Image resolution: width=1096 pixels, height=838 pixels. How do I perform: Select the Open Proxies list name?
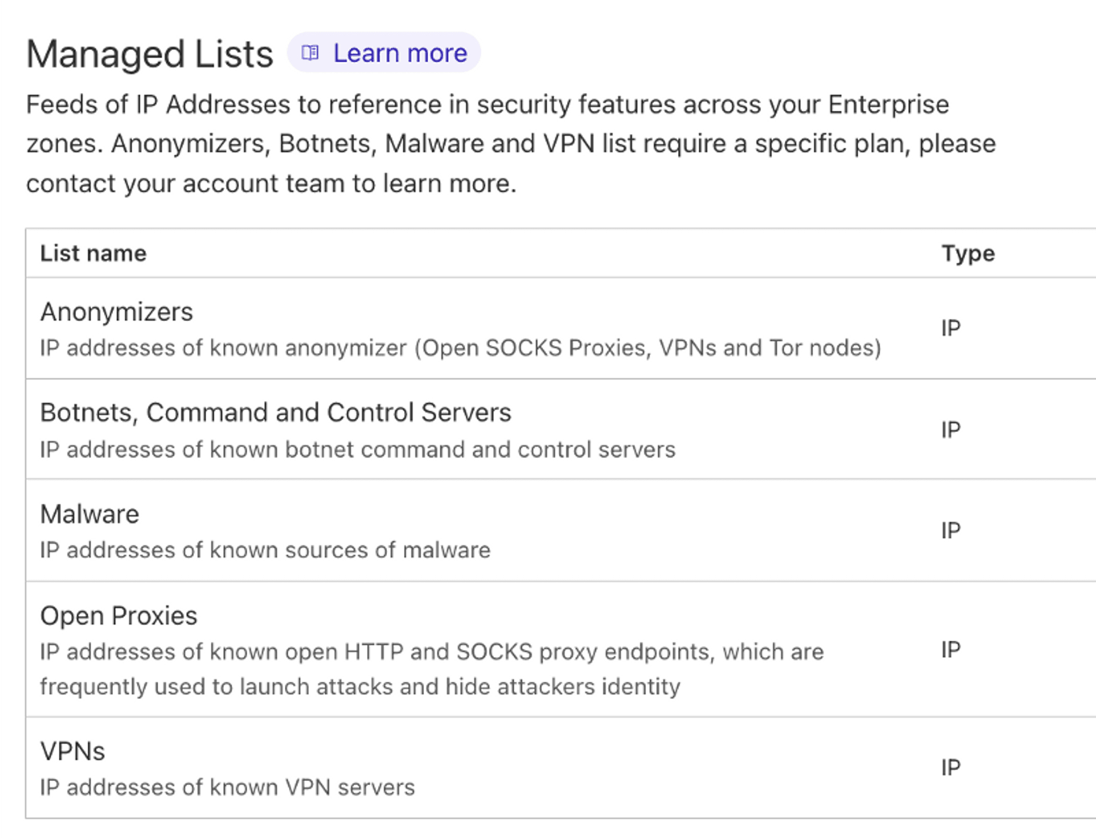(119, 616)
